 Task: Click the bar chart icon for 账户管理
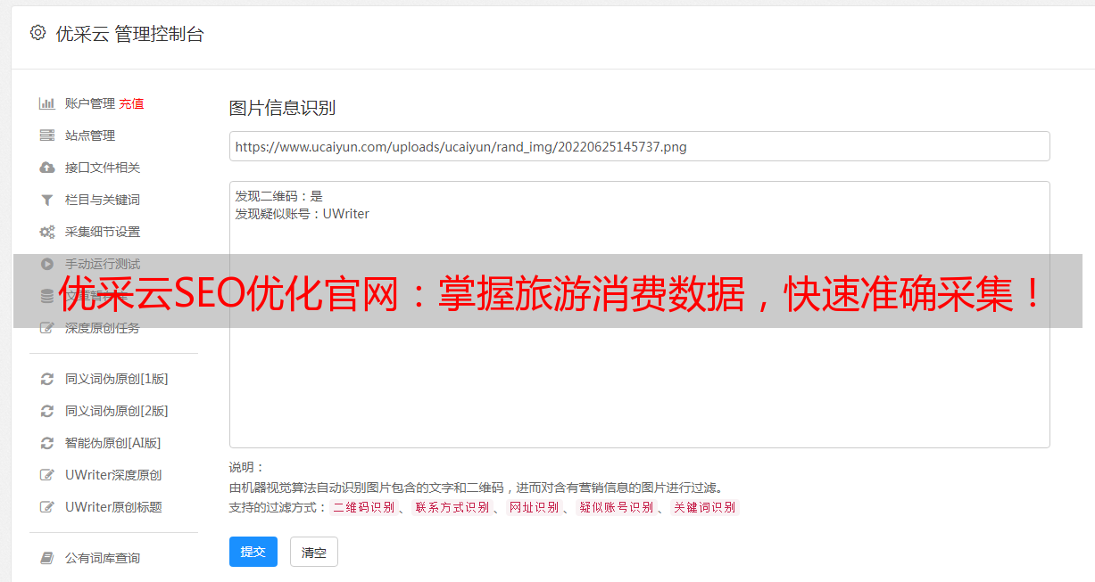(47, 103)
